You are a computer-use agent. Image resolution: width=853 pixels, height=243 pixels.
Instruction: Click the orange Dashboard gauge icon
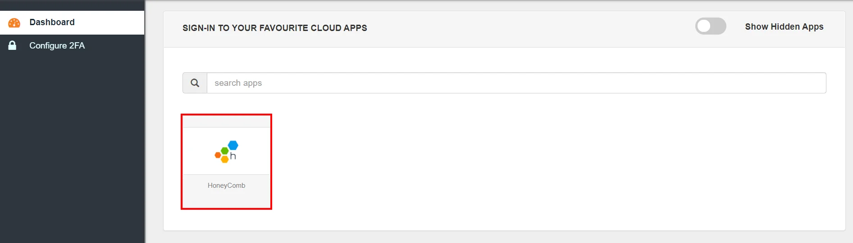[x=14, y=23]
